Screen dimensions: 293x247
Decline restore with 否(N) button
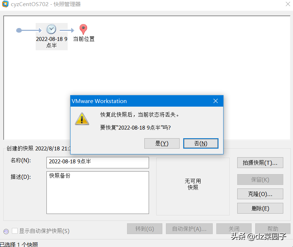[x=201, y=143]
